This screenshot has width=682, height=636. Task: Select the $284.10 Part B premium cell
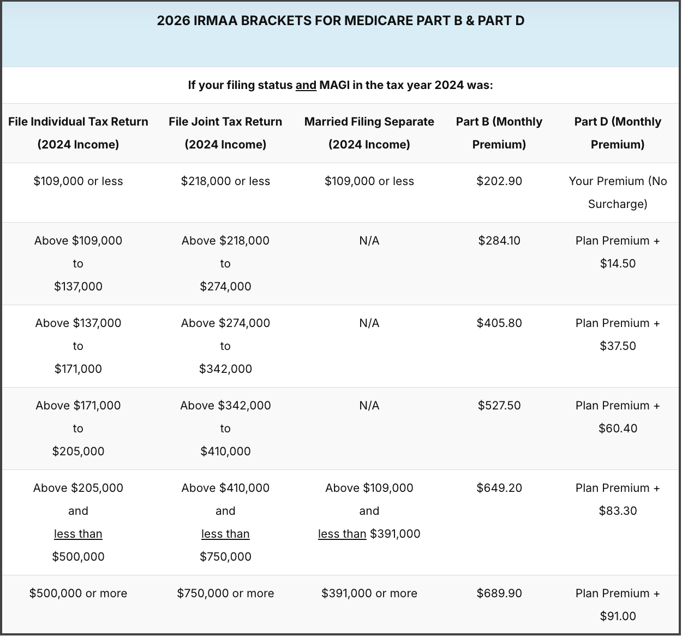(x=499, y=241)
